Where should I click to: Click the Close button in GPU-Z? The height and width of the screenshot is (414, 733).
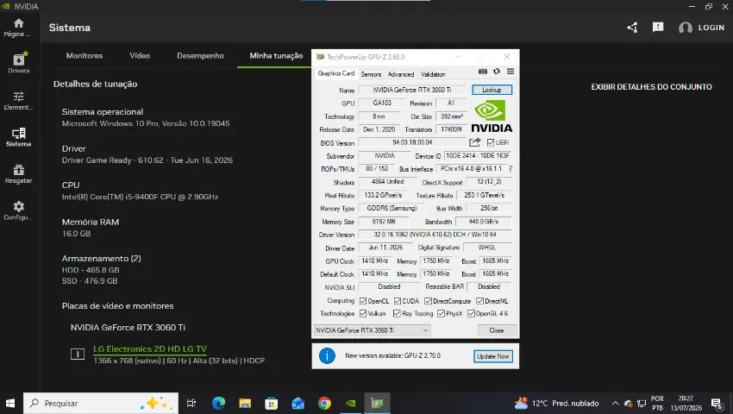pyautogui.click(x=497, y=330)
